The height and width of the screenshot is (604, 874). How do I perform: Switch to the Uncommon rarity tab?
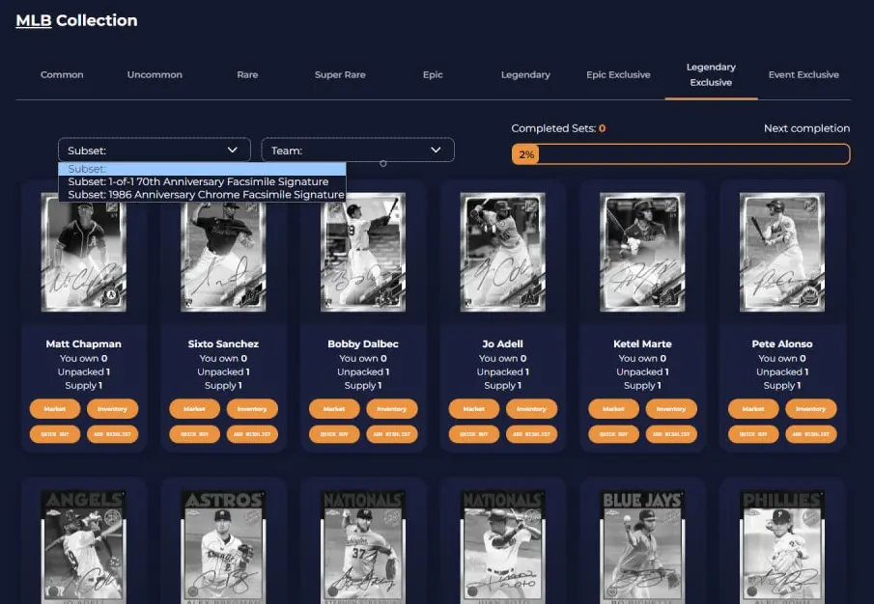(x=155, y=74)
